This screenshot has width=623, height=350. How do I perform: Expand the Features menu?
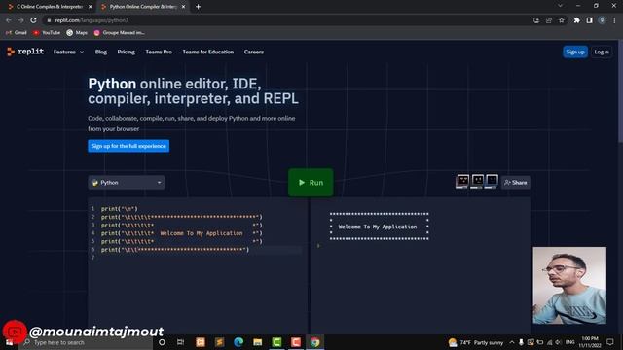pyautogui.click(x=68, y=52)
